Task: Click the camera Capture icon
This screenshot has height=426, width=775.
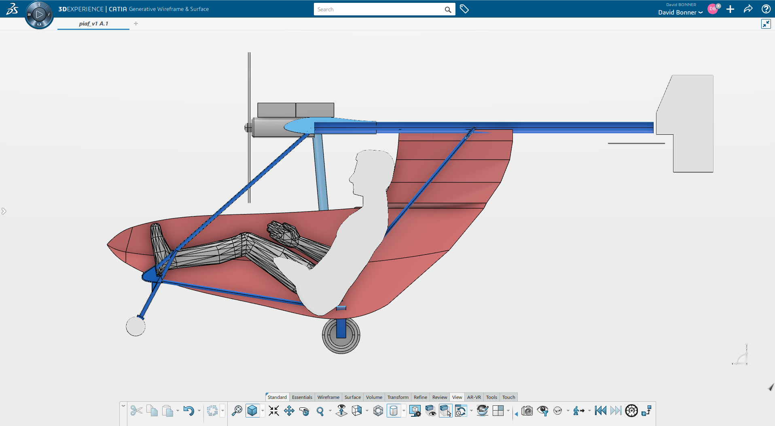Action: coord(527,411)
